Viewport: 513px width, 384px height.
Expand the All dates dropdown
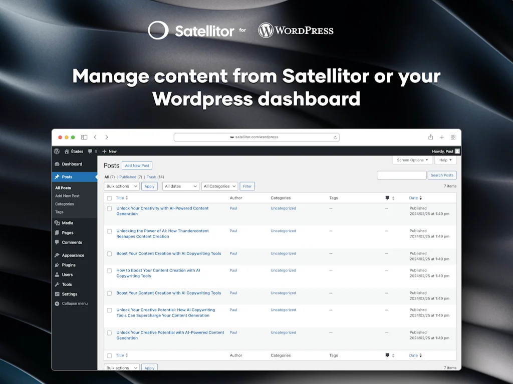pos(180,186)
